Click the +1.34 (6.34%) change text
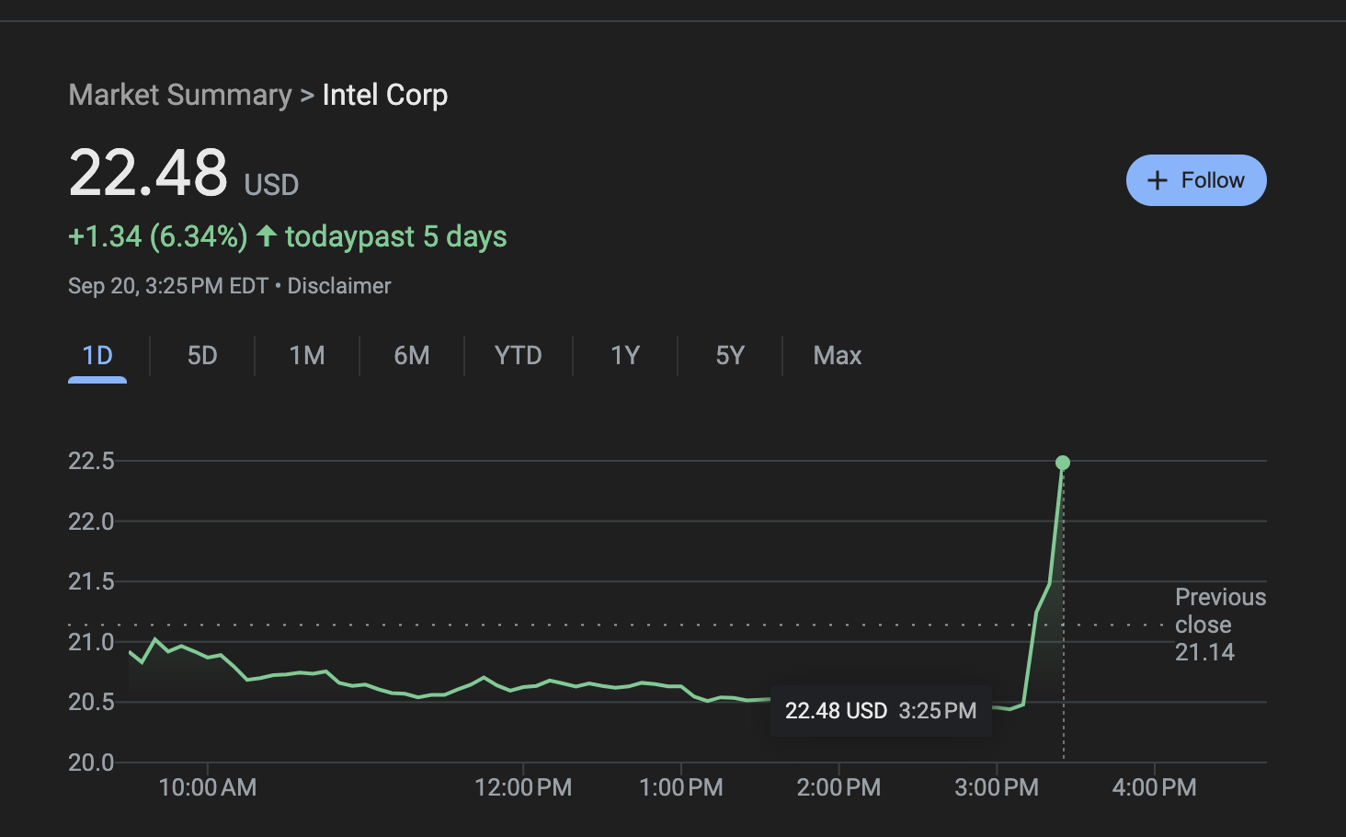Screen dimensions: 1346x837 click(x=157, y=236)
